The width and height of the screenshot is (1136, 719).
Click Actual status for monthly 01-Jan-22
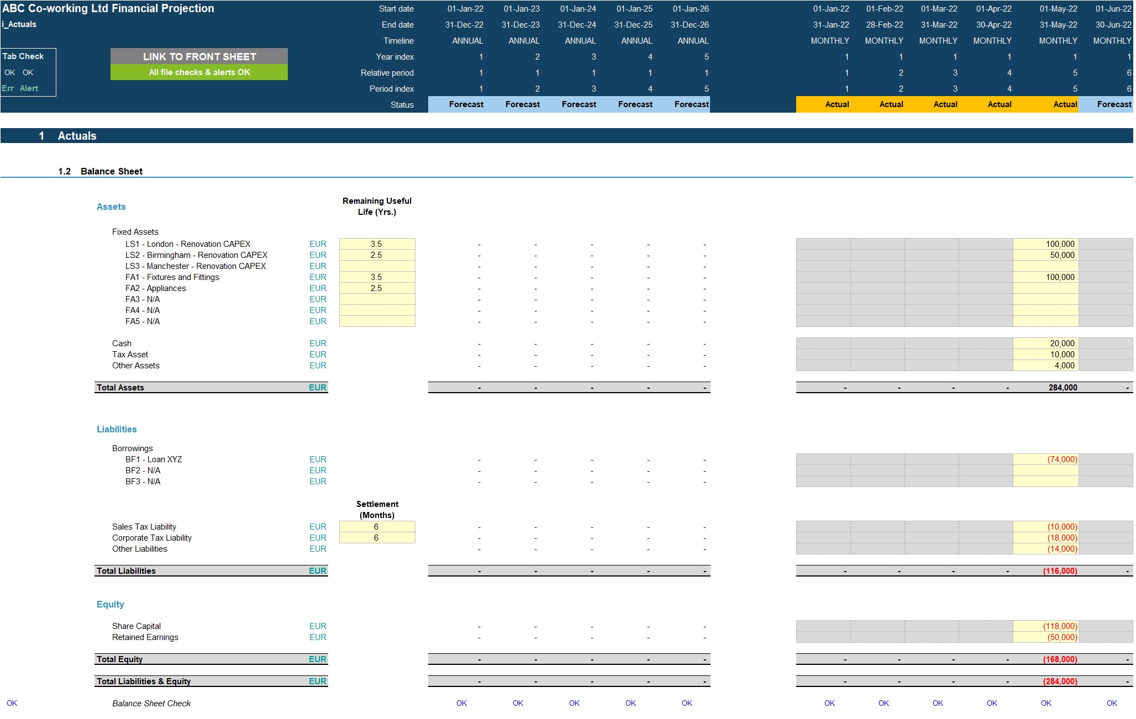coord(823,104)
